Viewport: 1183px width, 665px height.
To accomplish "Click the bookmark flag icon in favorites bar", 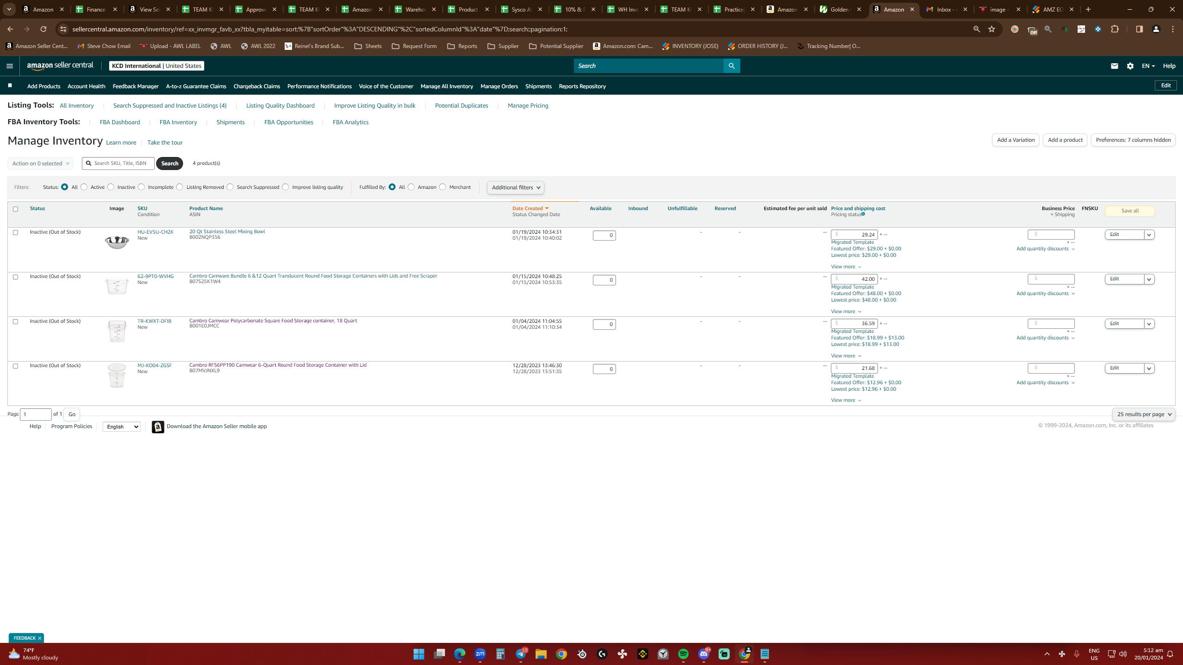I will pos(10,86).
